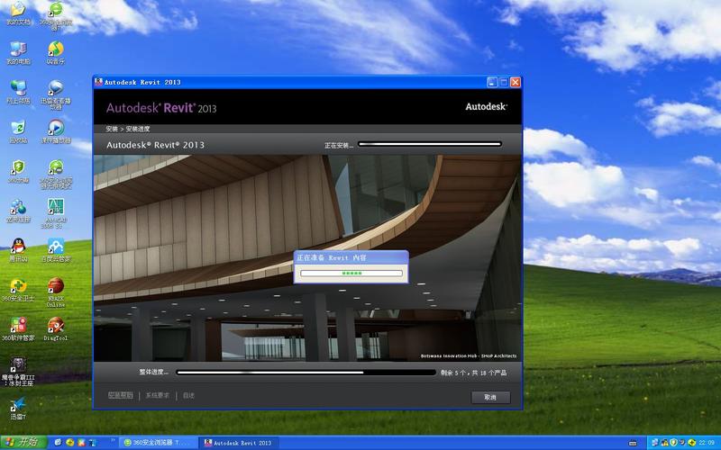Click the Autodesk logo in installer header

[486, 106]
